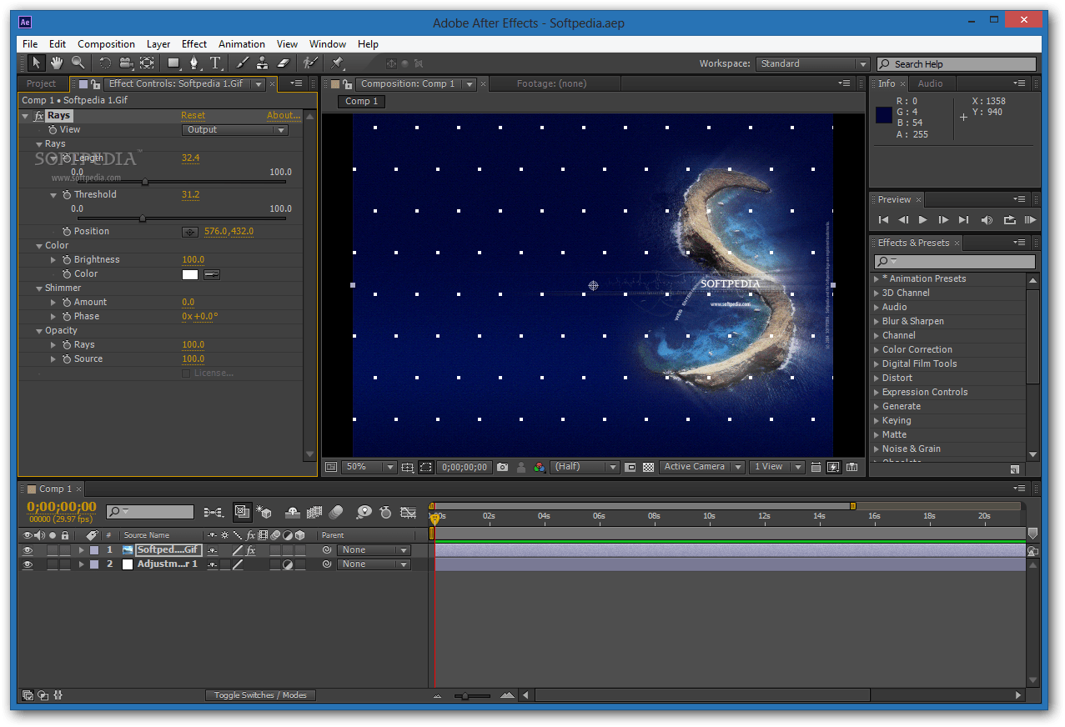Open the Workspace Standard dropdown
The width and height of the screenshot is (1065, 727).
[814, 64]
